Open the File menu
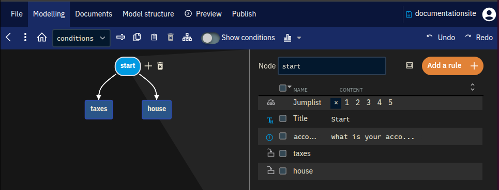Screen dimensions: 499x190 coord(17,14)
